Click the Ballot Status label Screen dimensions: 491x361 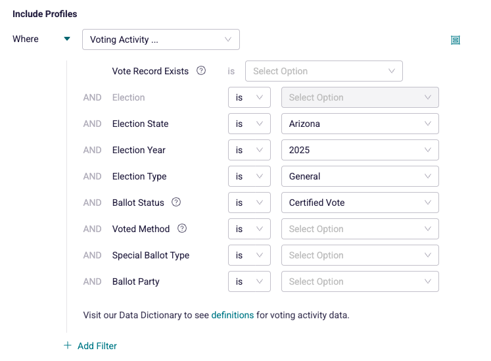pyautogui.click(x=138, y=203)
